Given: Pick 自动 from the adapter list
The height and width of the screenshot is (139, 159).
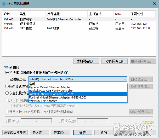Looking at the screenshot, I should click(32, 84).
